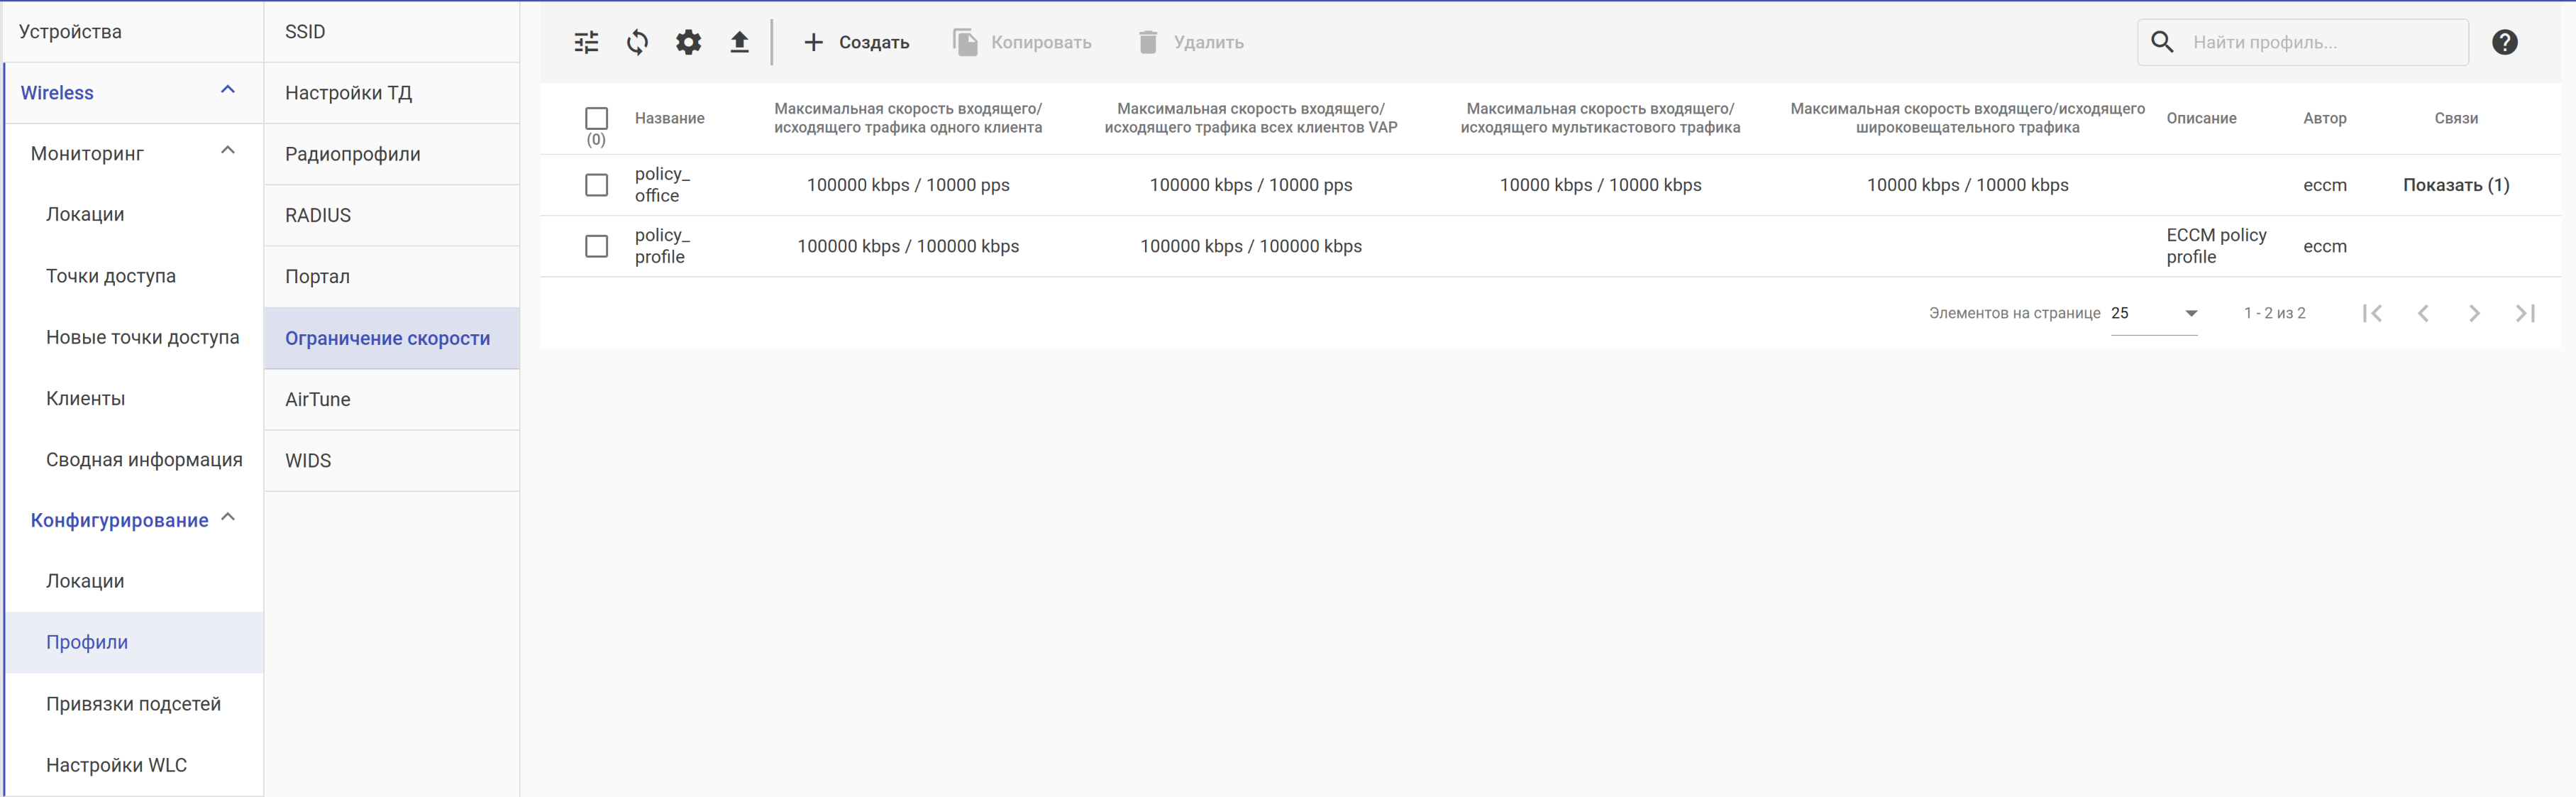2576x797 pixels.
Task: Collapse the Мониторинг section
Action: click(x=227, y=152)
